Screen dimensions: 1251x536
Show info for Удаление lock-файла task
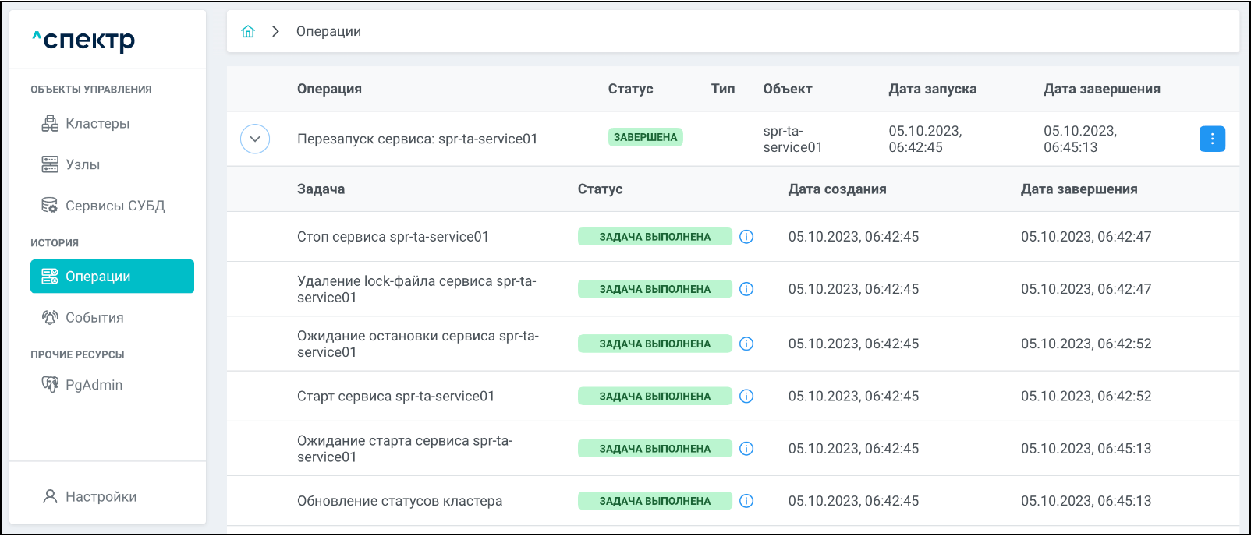click(x=746, y=289)
